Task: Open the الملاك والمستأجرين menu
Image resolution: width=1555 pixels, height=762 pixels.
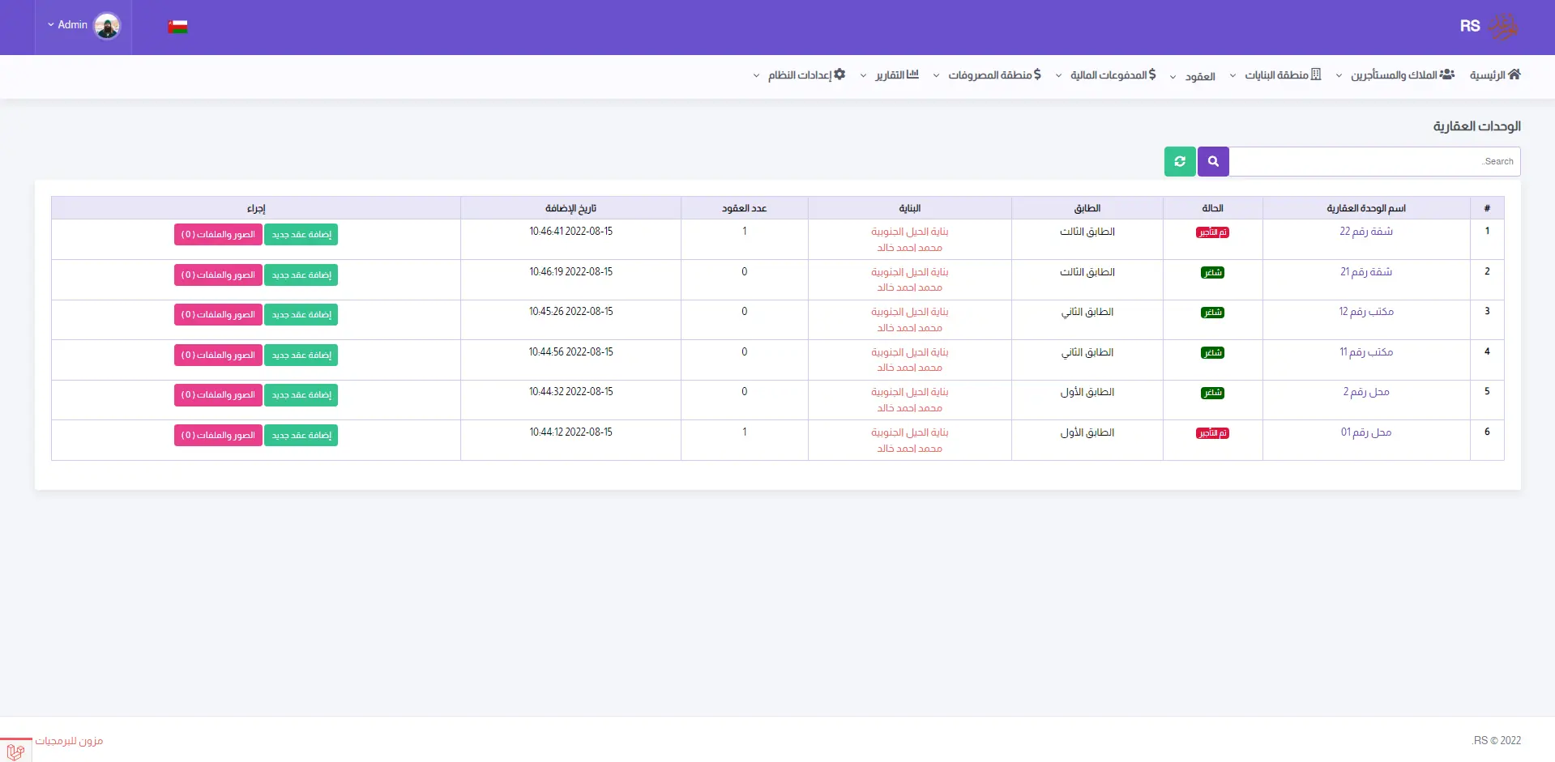Action: (x=1394, y=75)
